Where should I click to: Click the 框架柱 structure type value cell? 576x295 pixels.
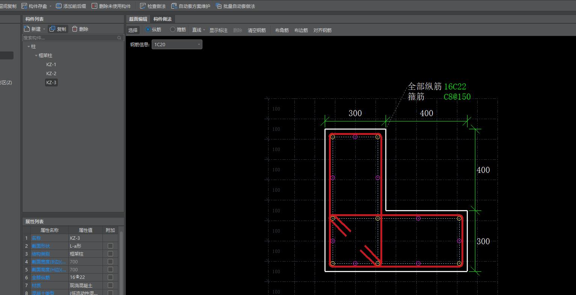[86, 254]
